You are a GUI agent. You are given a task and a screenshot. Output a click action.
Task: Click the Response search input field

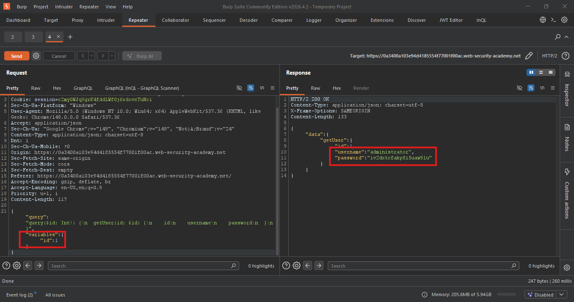point(424,266)
